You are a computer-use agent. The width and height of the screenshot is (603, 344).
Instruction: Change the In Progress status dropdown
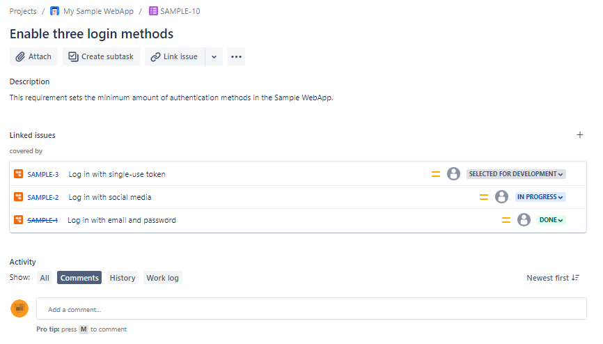(x=540, y=197)
